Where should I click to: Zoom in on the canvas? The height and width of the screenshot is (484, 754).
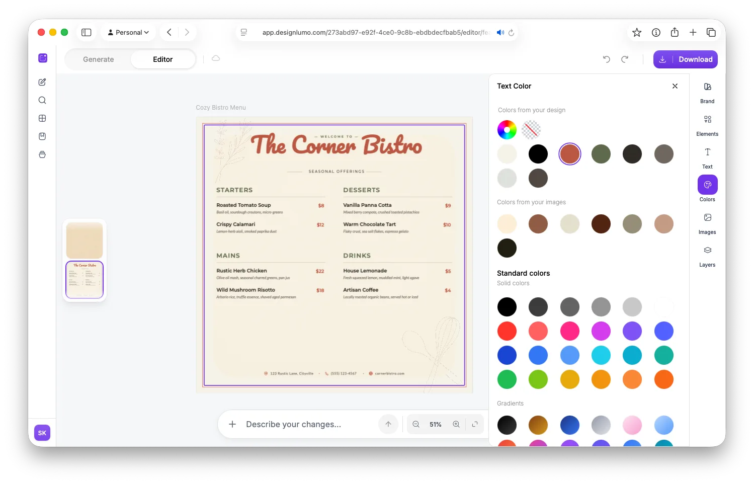pyautogui.click(x=456, y=424)
